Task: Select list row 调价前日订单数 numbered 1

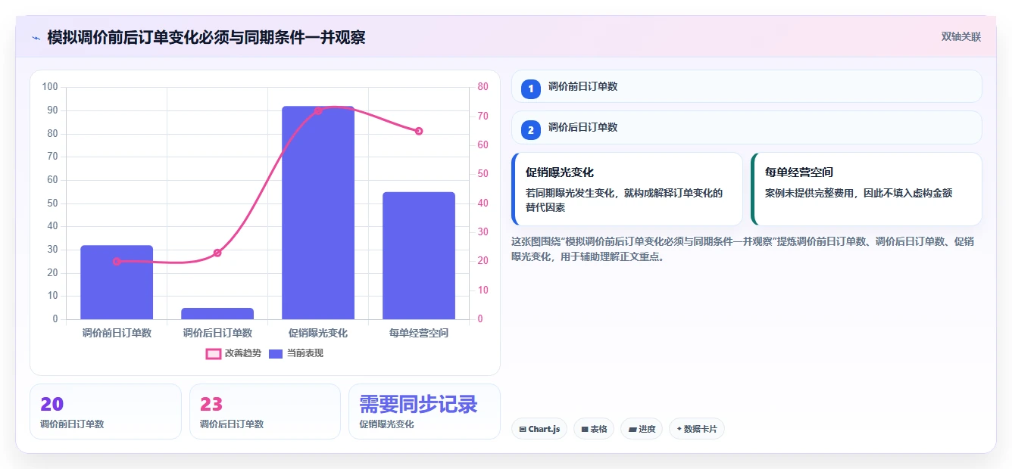Action: 747,86
